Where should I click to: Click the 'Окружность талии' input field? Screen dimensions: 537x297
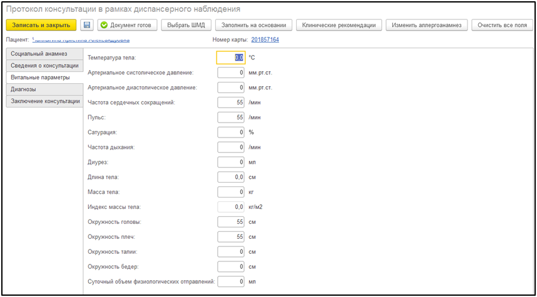231,252
